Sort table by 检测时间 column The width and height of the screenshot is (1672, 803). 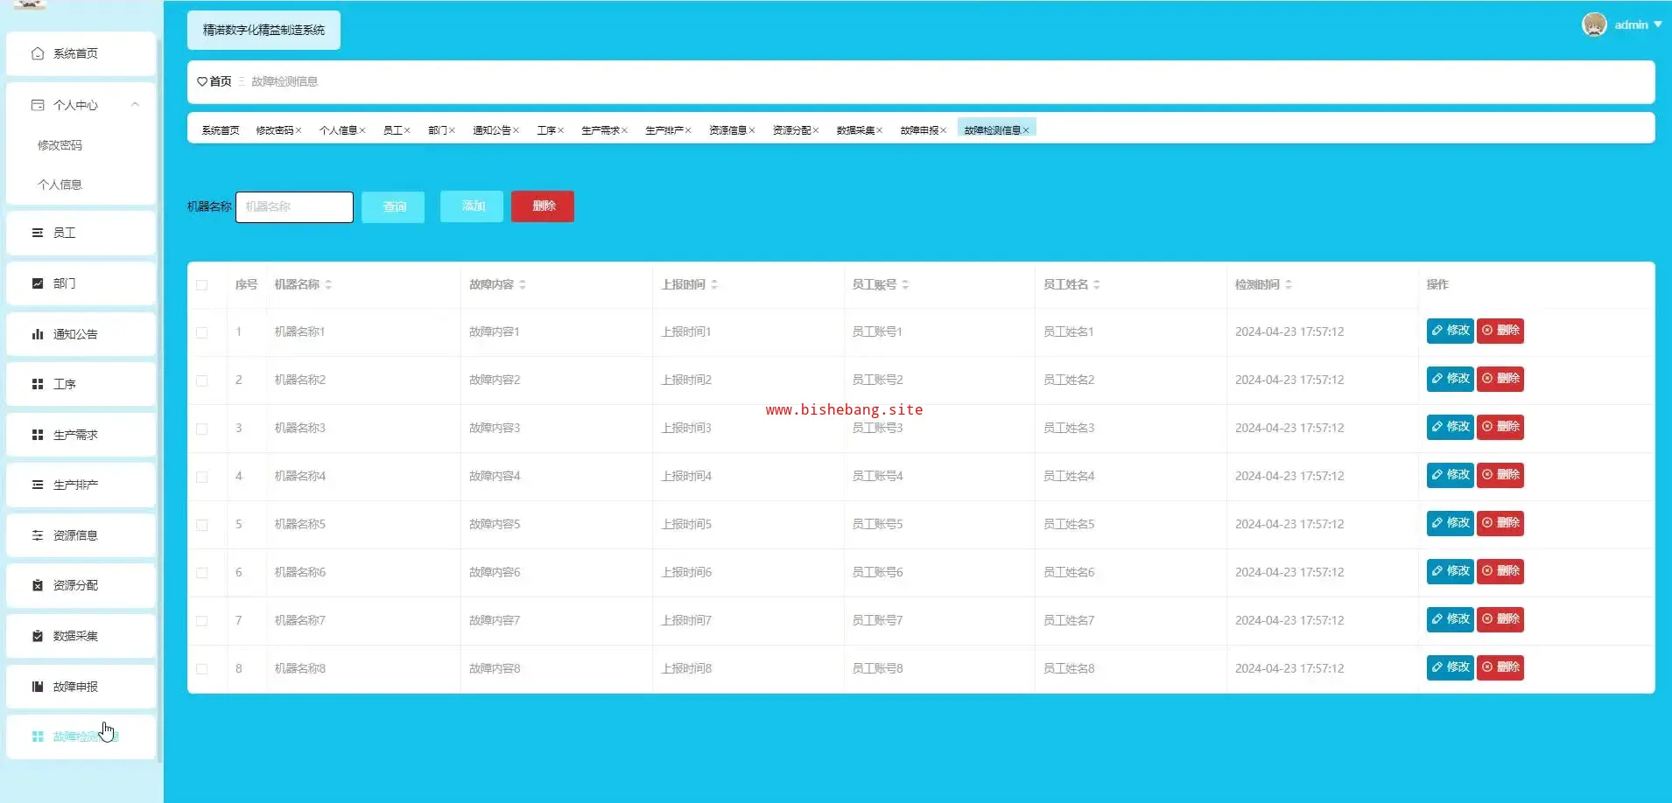1289,284
